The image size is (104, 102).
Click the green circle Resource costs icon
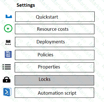(x=8, y=28)
